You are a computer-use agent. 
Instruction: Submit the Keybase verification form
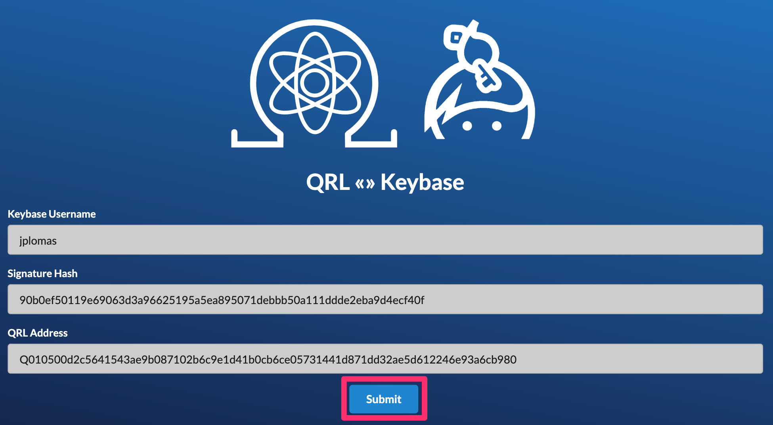(x=384, y=399)
